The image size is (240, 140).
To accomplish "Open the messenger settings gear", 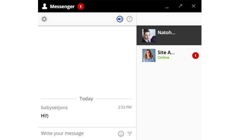I will coord(44,19).
